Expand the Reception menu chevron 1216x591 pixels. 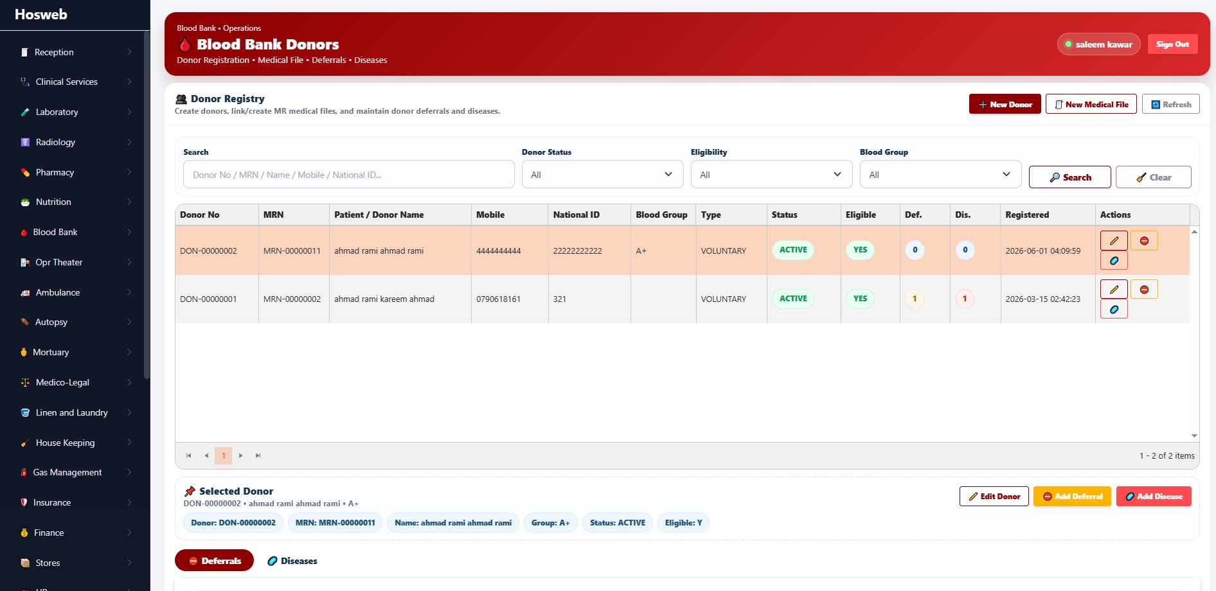tap(129, 52)
